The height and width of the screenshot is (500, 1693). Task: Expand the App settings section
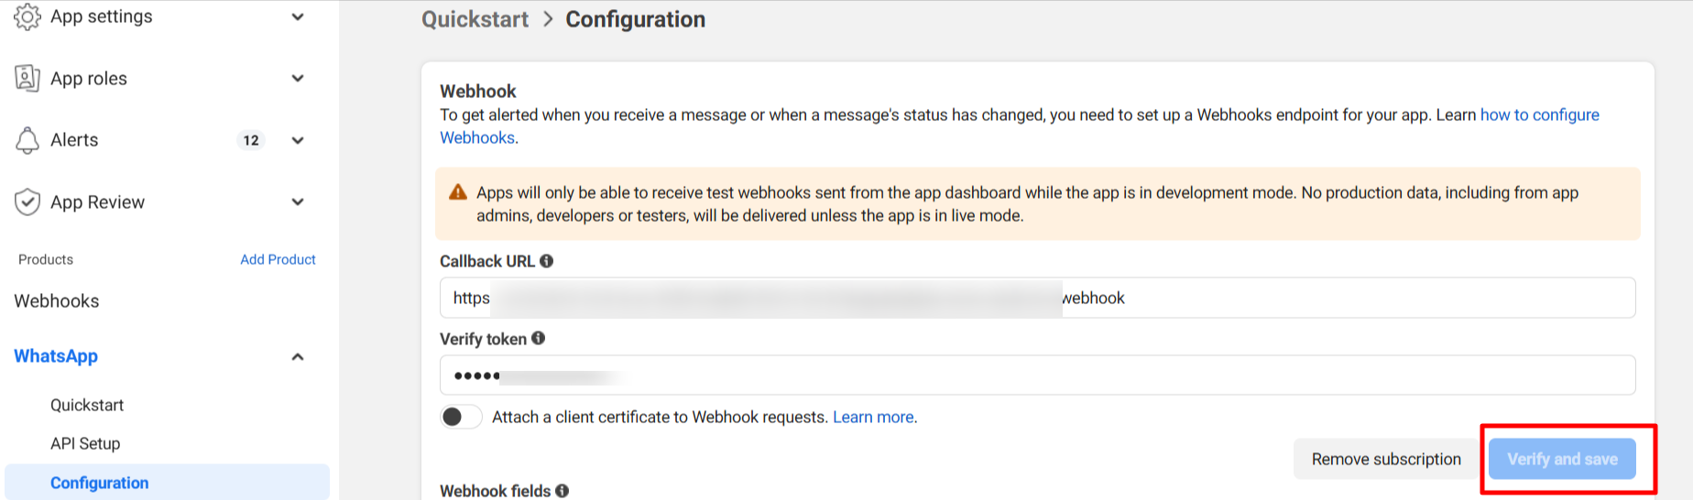coord(298,16)
